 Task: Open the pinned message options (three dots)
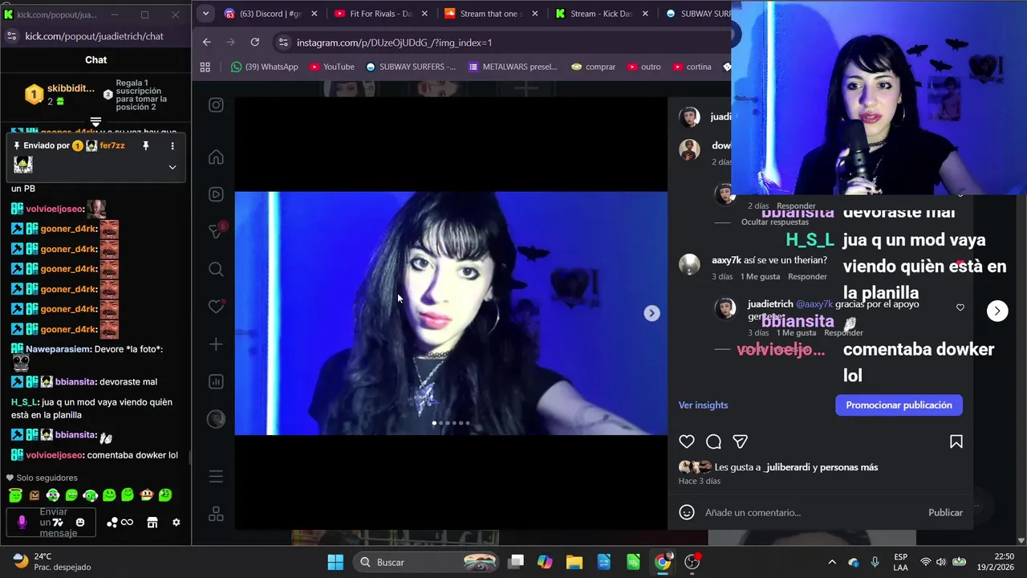(x=173, y=145)
